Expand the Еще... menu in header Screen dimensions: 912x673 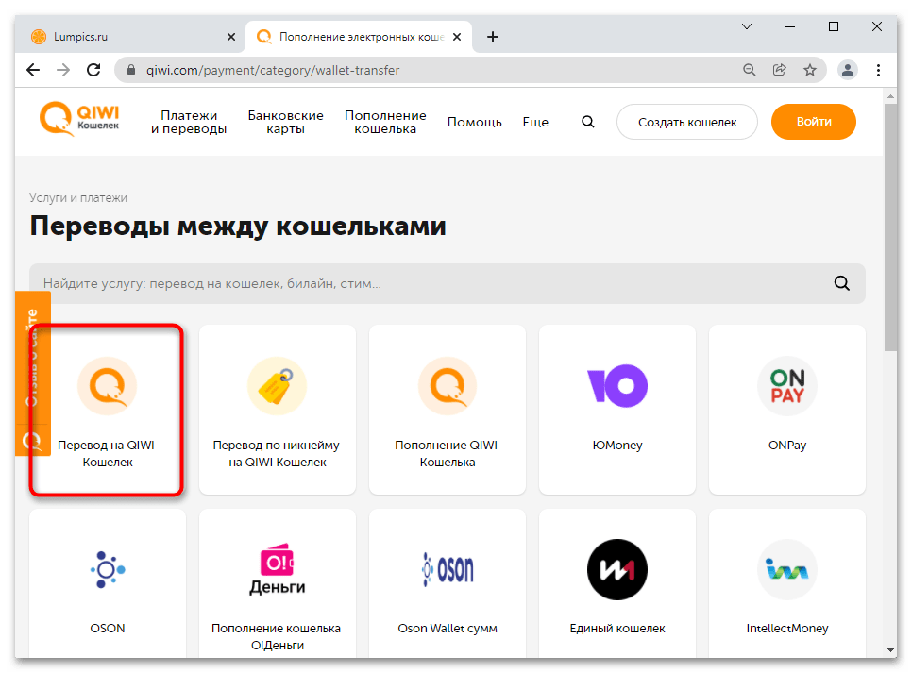coord(540,122)
